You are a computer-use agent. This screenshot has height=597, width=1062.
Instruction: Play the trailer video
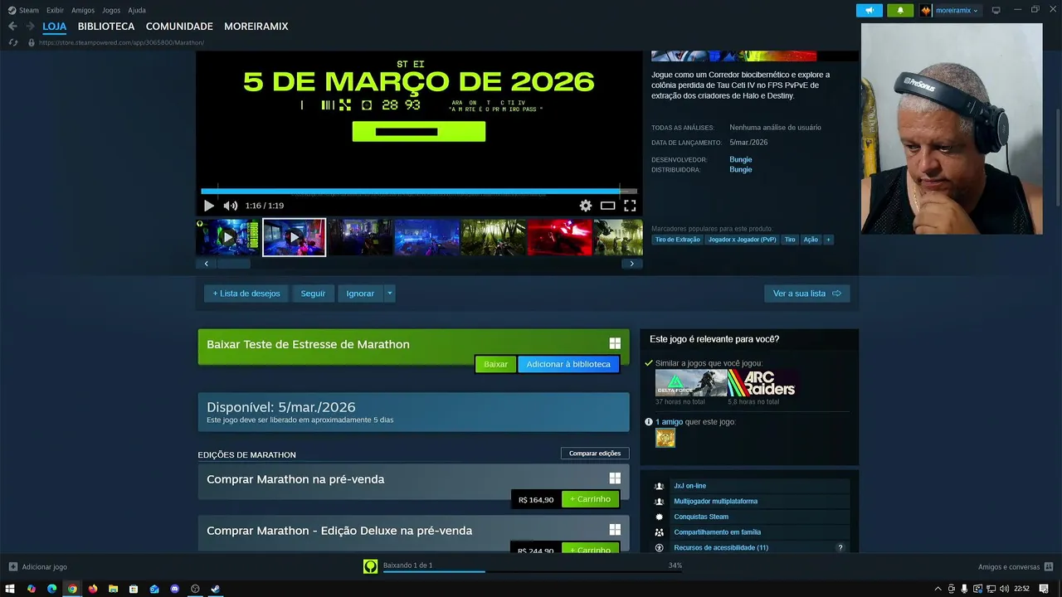(x=208, y=206)
